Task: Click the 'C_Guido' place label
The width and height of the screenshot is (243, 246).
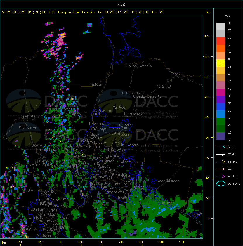Action: 36,145
